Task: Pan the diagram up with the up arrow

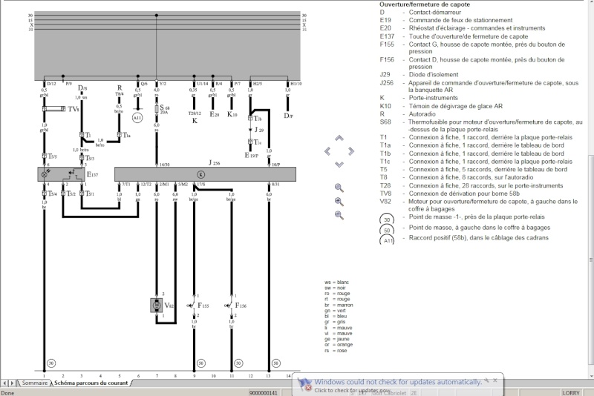Action: pos(339,138)
